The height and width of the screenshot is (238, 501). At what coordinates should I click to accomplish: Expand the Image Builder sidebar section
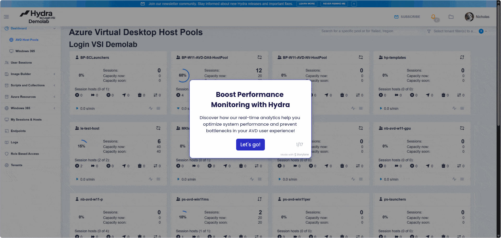54,74
